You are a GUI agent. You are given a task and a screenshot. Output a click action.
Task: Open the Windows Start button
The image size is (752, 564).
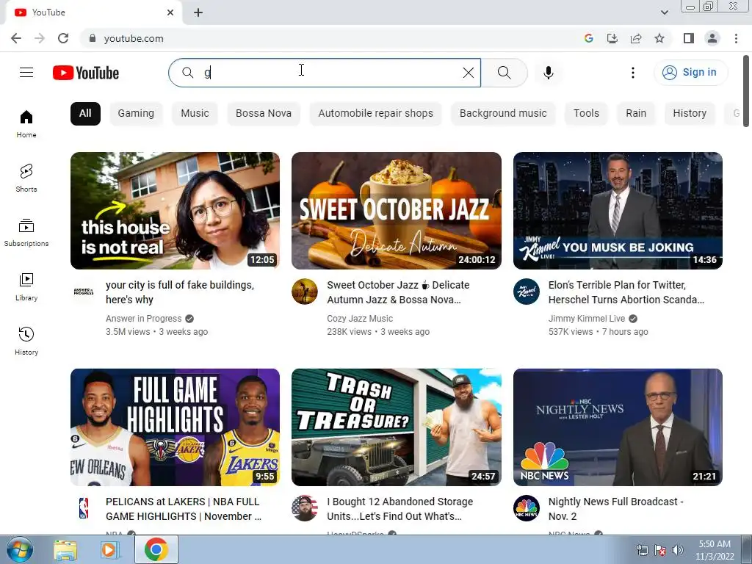click(19, 550)
